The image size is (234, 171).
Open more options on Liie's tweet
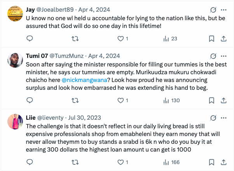pos(224,117)
